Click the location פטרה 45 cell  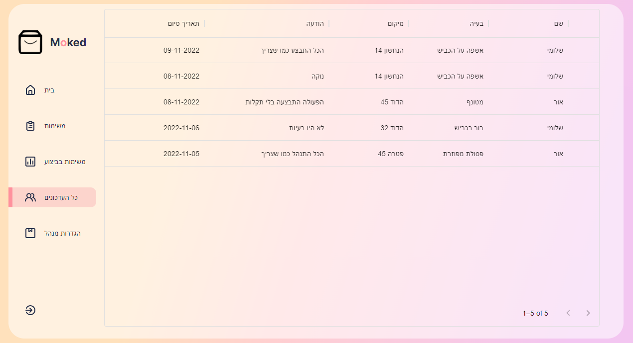point(391,154)
